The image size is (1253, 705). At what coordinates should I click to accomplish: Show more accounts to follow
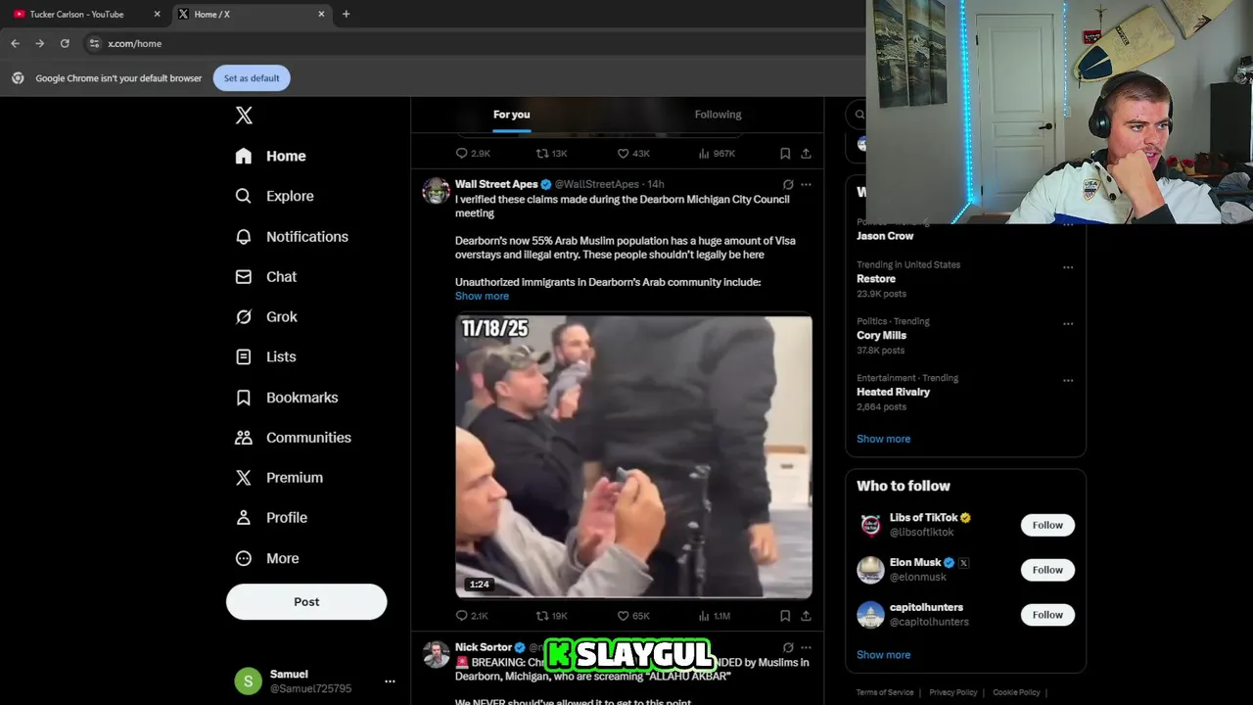pyautogui.click(x=883, y=655)
